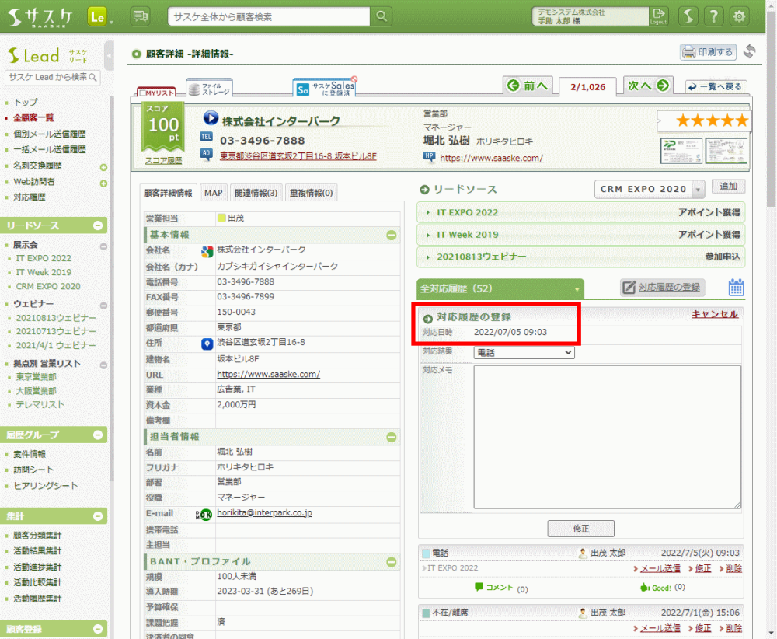Image resolution: width=777 pixels, height=639 pixels.
Task: Go to previous customer with 前へ
Action: [528, 86]
